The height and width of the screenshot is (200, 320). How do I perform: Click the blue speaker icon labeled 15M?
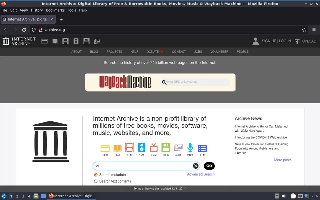(141, 147)
